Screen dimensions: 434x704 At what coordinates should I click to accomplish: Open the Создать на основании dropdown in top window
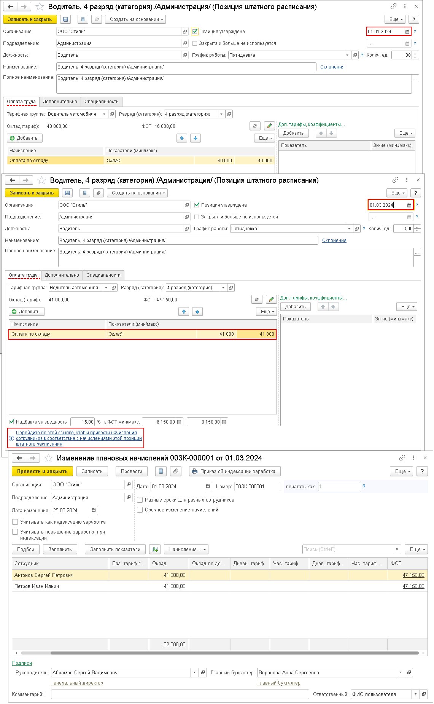coord(137,19)
